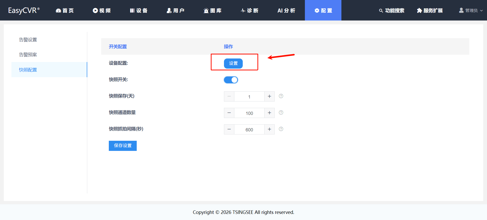
Task: Toggle the 快照开关 switch off
Action: tap(231, 80)
